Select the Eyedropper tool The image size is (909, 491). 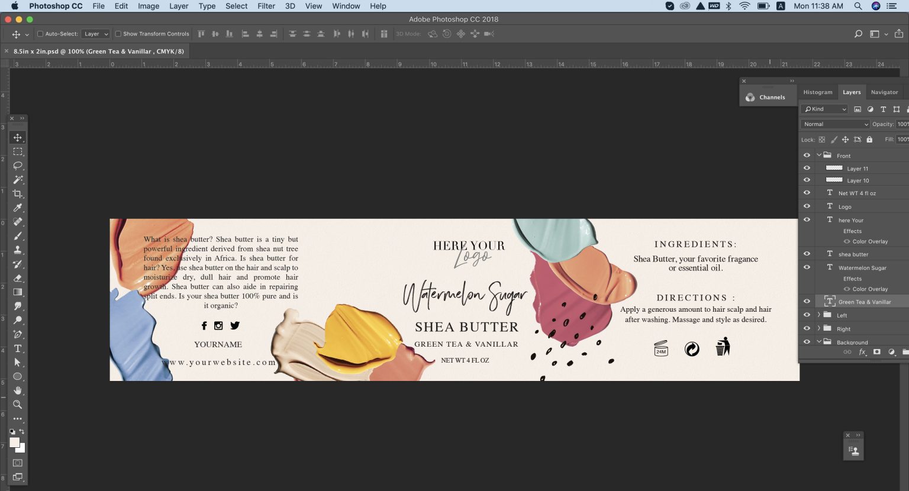click(x=17, y=208)
